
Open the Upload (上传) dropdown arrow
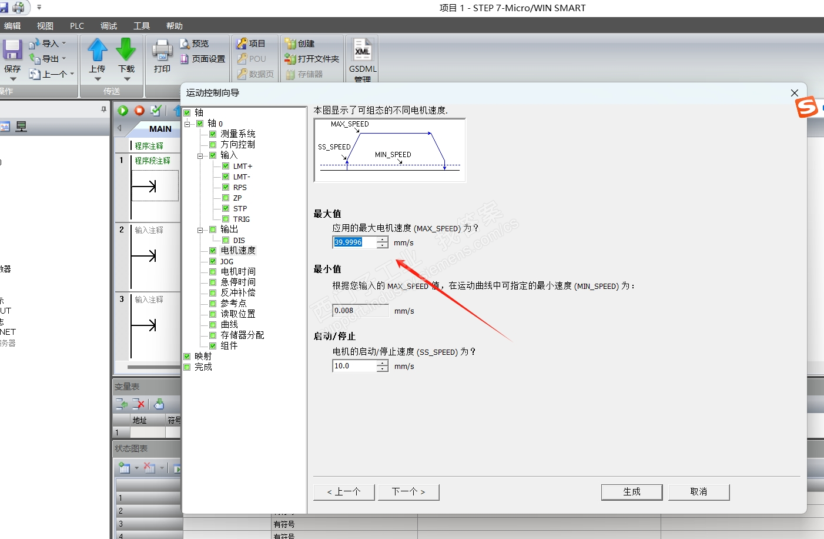(x=98, y=79)
